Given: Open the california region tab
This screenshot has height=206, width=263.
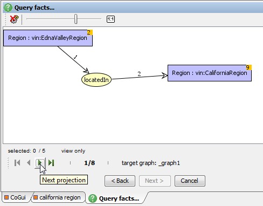Looking at the screenshot, I should point(58,197).
